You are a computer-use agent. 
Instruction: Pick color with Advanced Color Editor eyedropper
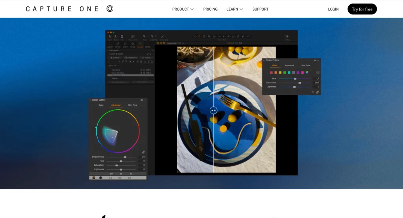[143, 152]
